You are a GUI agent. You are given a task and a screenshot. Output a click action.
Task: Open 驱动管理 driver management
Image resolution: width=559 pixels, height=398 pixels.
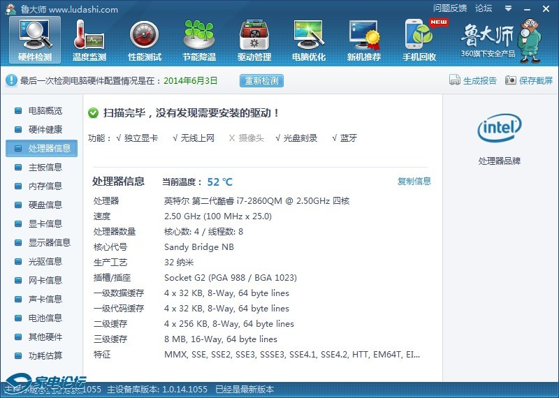tap(254, 39)
